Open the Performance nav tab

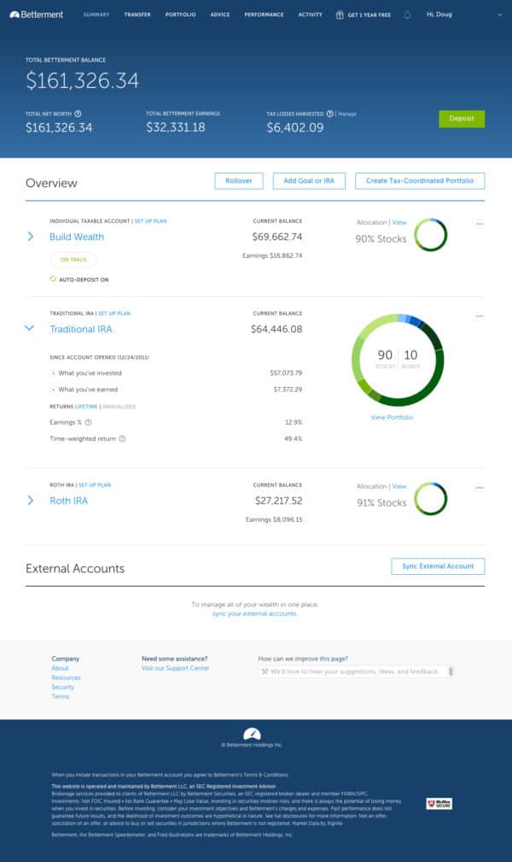click(265, 15)
